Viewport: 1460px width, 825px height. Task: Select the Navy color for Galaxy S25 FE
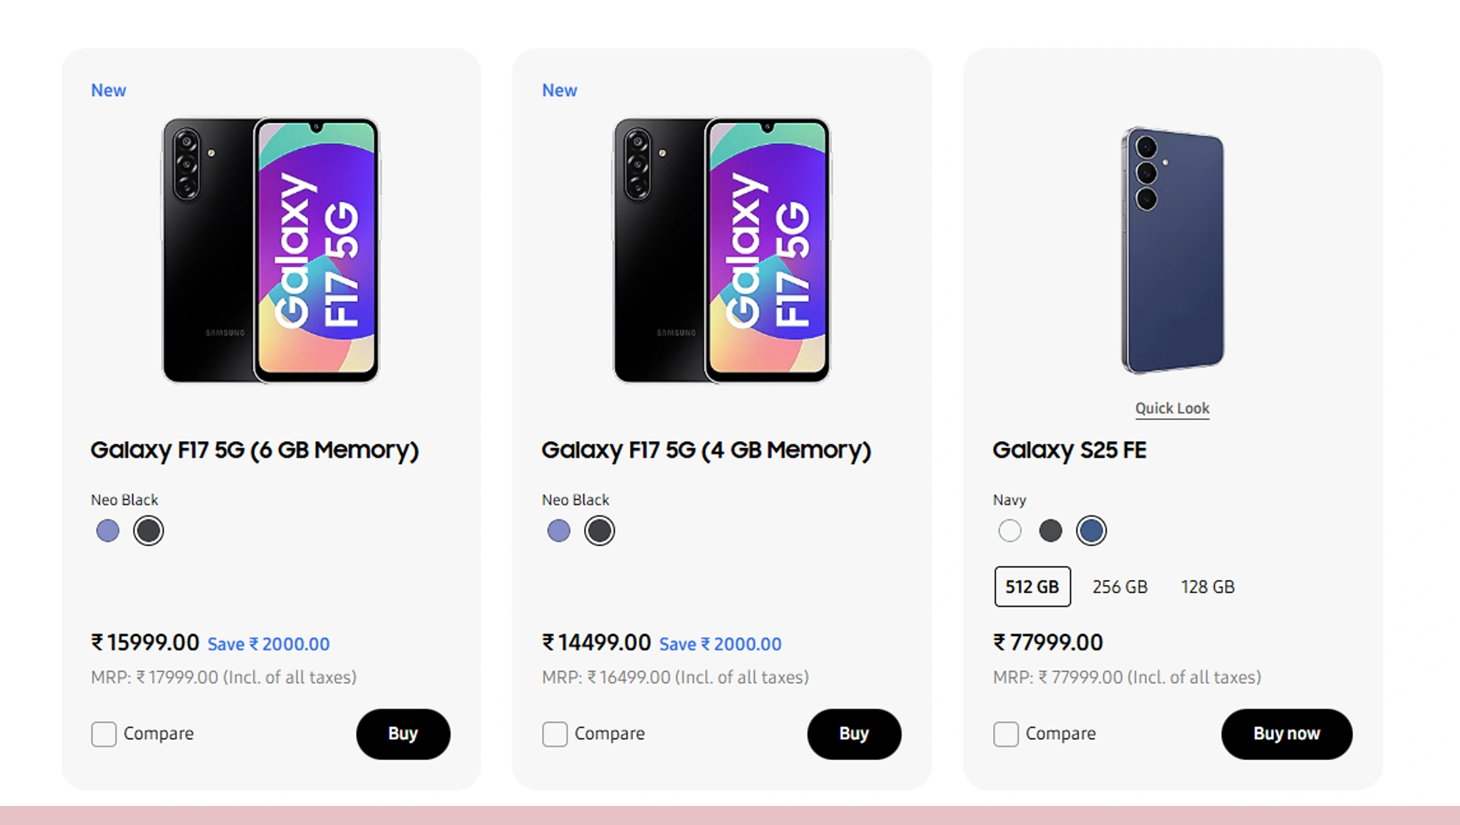coord(1091,532)
